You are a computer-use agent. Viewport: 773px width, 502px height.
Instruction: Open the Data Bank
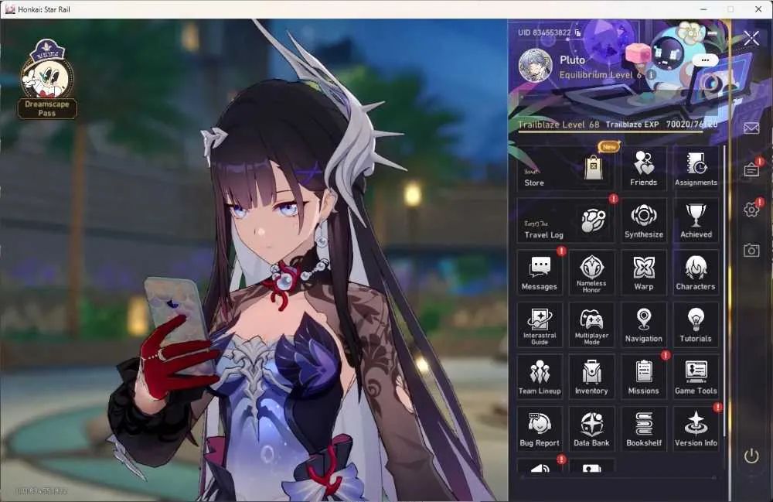(591, 429)
